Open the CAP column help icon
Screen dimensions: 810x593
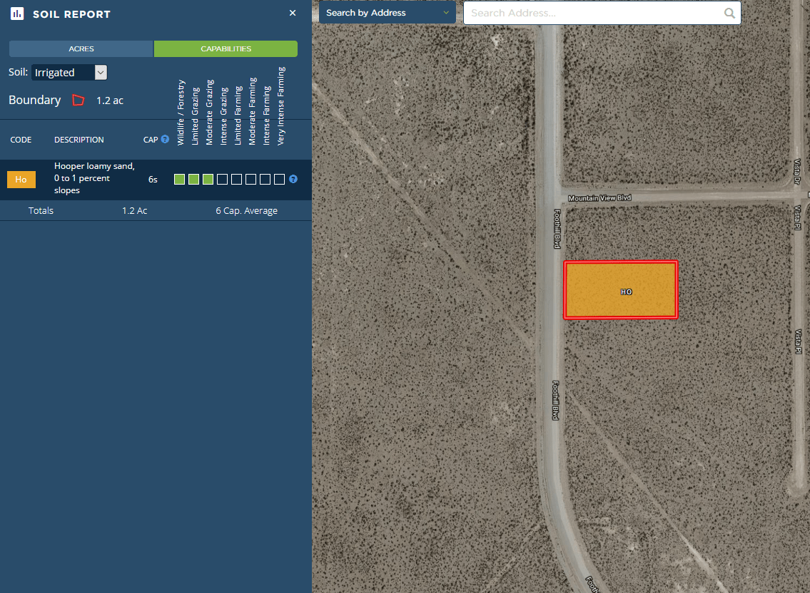[165, 139]
